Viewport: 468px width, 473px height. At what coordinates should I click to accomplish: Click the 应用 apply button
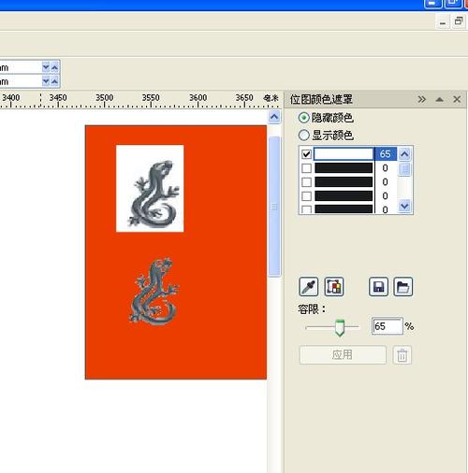click(x=343, y=355)
